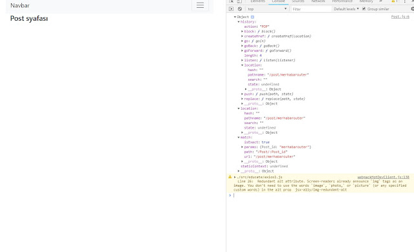Select the path: "/Post/:Post_id" row
The height and width of the screenshot is (252, 414).
pyautogui.click(x=266, y=152)
